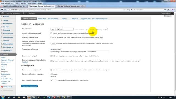This screenshot has width=176, height=99.
Task: Open a new browser tab with plus
Action: (84, 6)
